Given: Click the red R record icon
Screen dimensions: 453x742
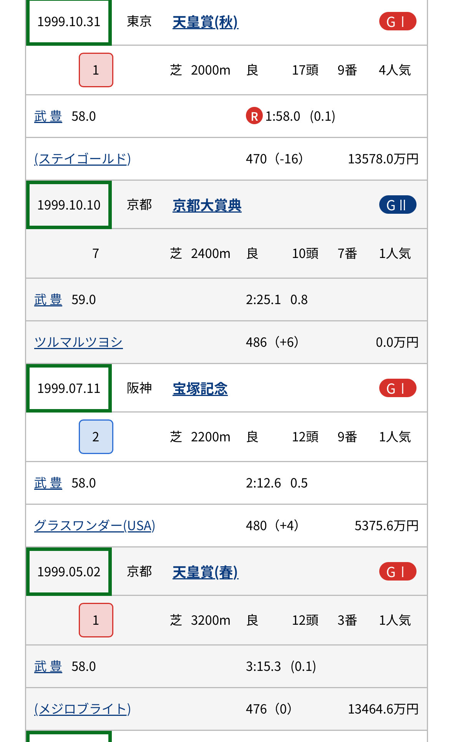Looking at the screenshot, I should click(254, 116).
